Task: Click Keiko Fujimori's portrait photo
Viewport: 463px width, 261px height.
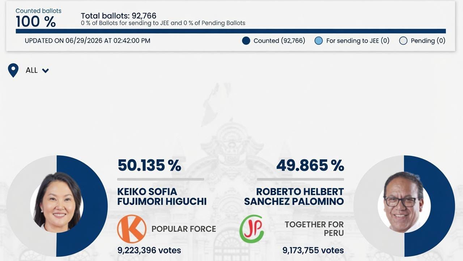Action: click(57, 202)
